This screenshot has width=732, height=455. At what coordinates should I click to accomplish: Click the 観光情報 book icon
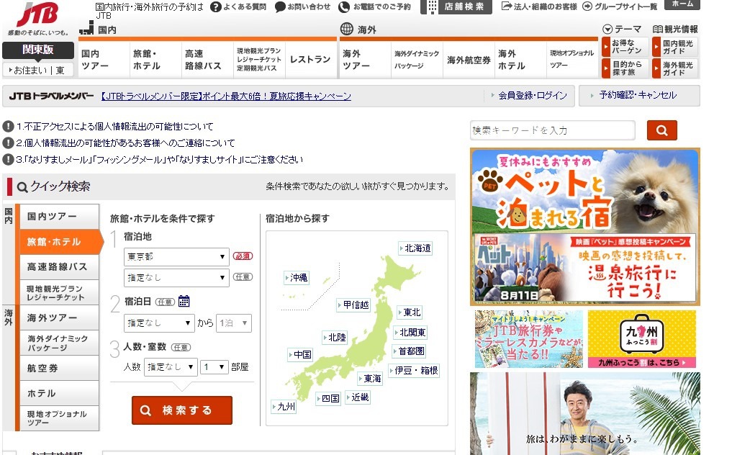click(657, 29)
